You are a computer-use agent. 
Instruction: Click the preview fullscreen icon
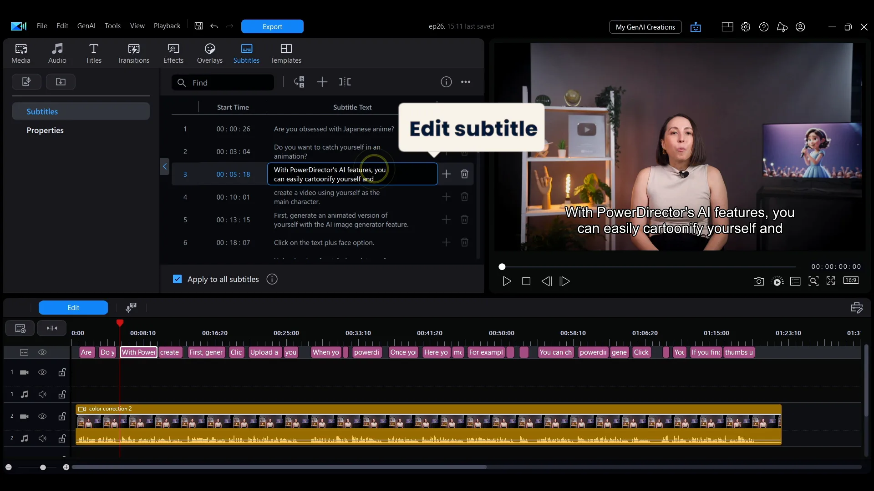click(831, 281)
